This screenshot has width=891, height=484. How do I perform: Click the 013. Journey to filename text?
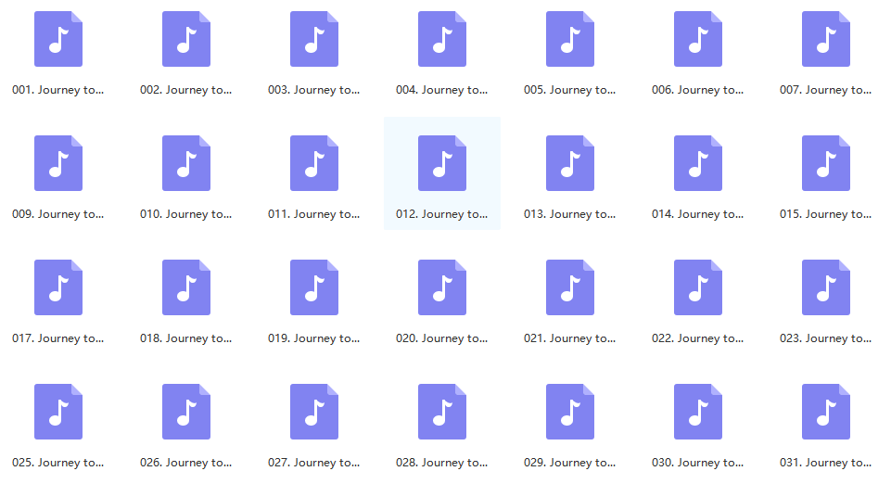pos(569,214)
